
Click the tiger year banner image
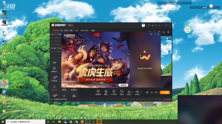pos(95,60)
